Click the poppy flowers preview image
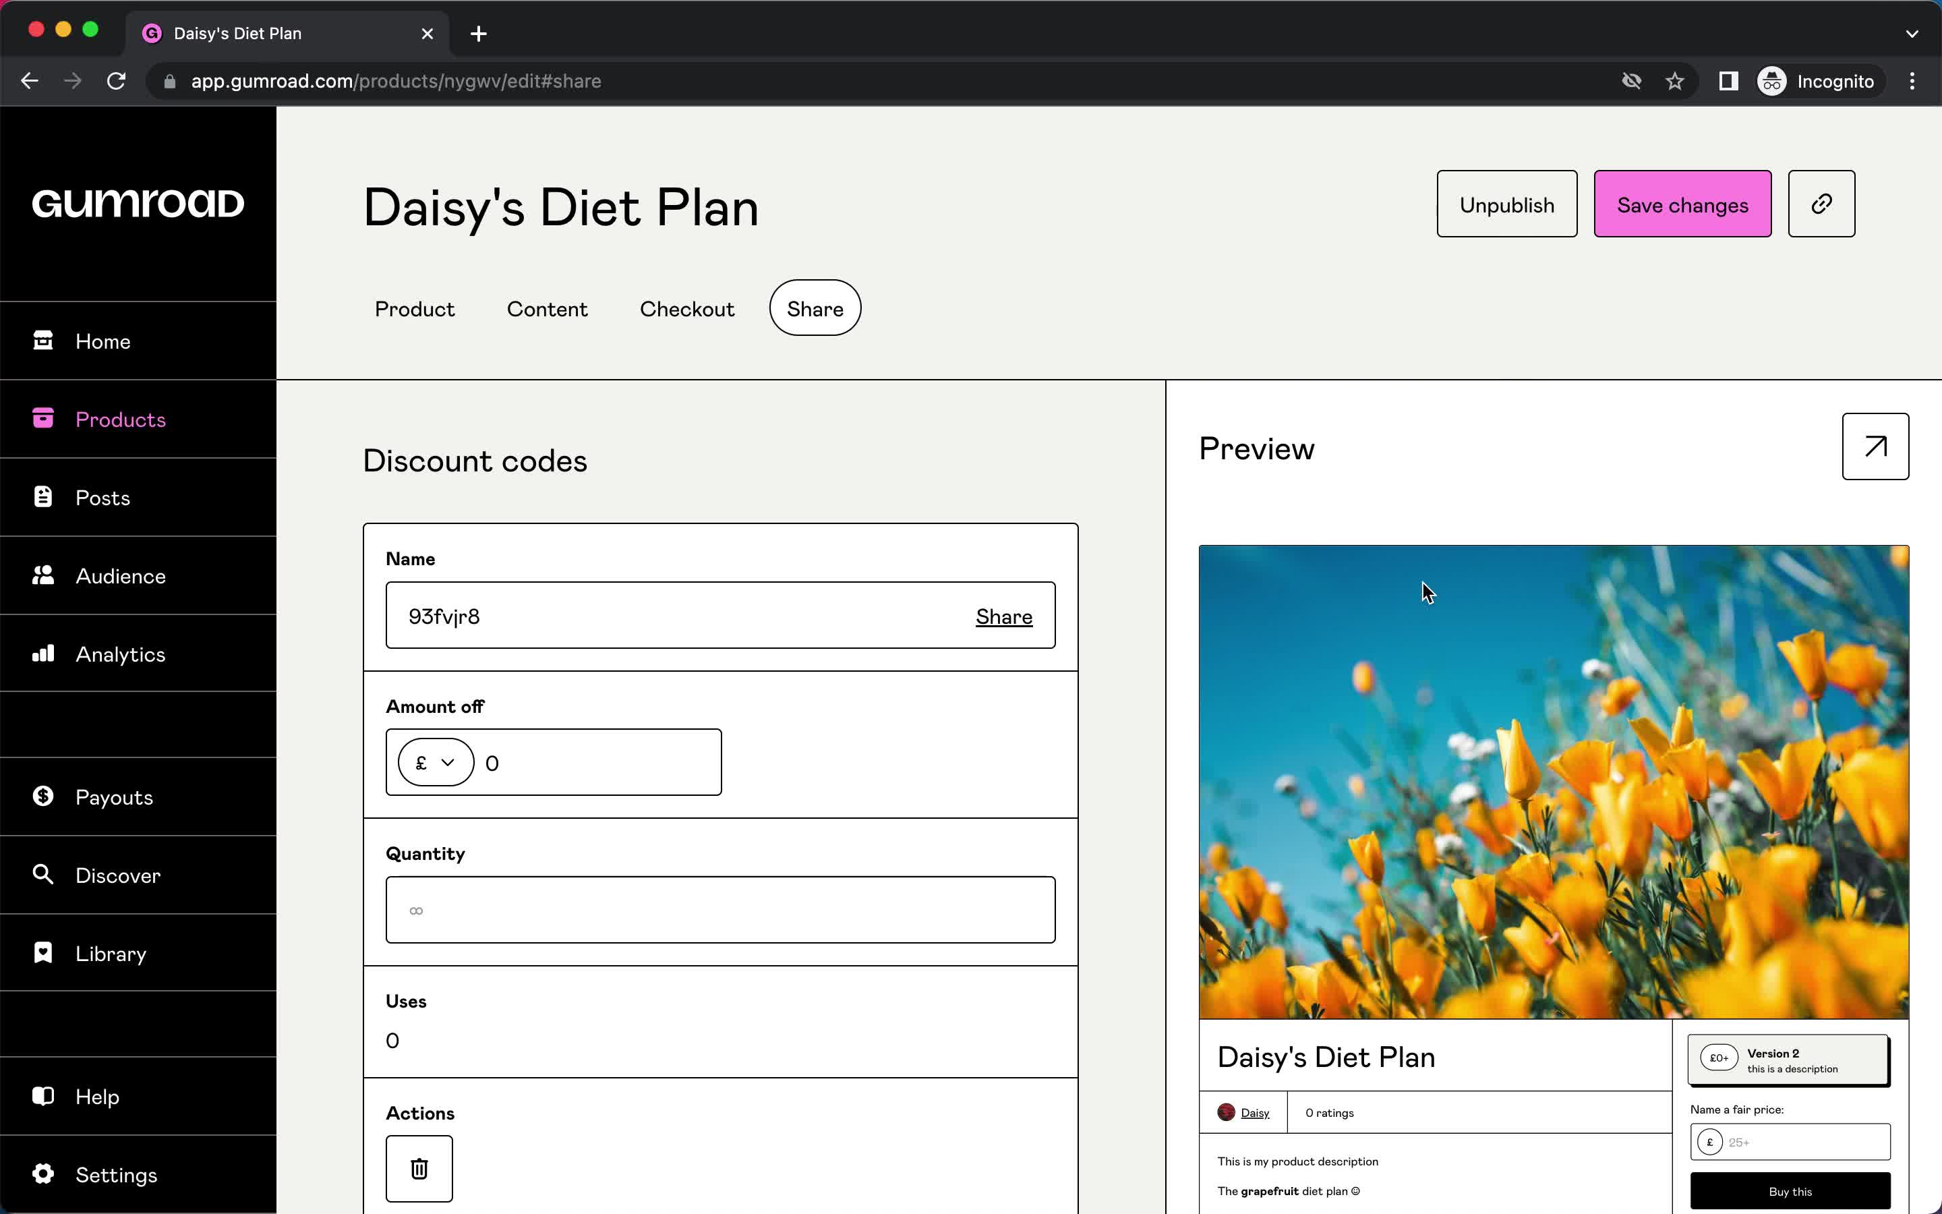 [1554, 782]
